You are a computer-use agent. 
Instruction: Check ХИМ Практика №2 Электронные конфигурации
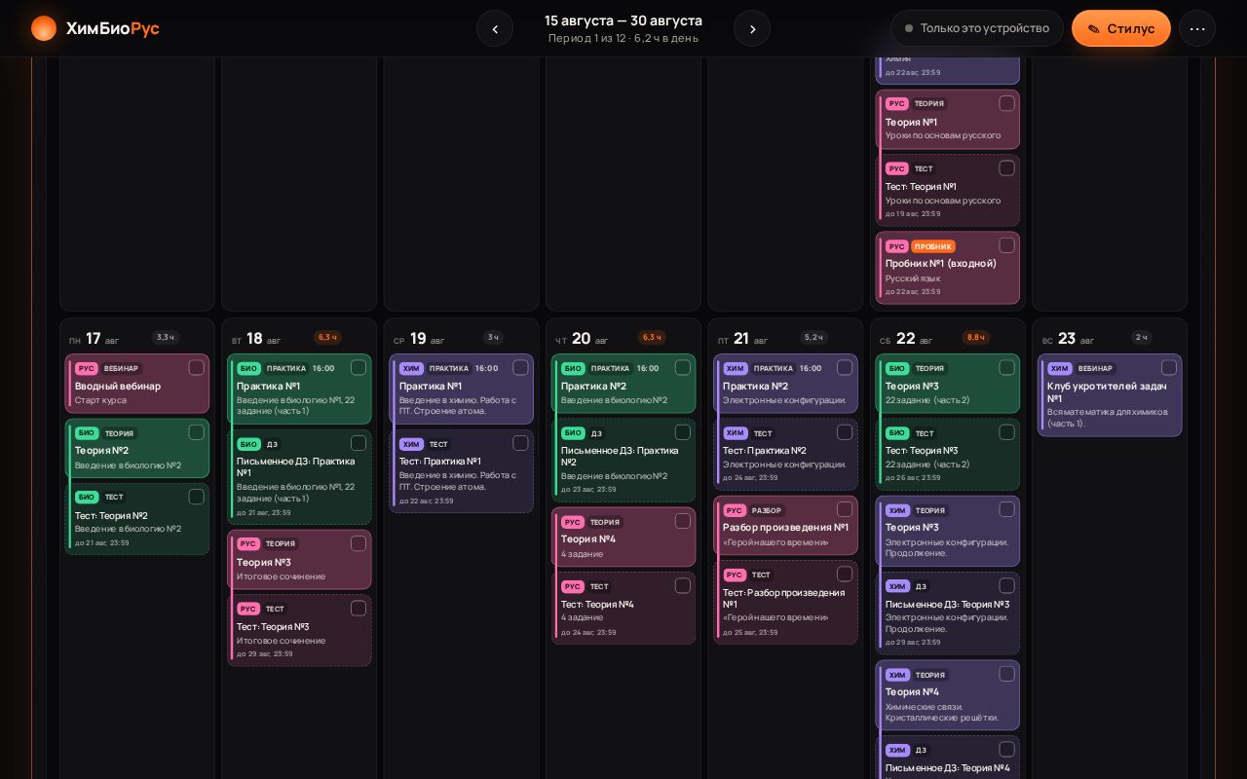[845, 367]
